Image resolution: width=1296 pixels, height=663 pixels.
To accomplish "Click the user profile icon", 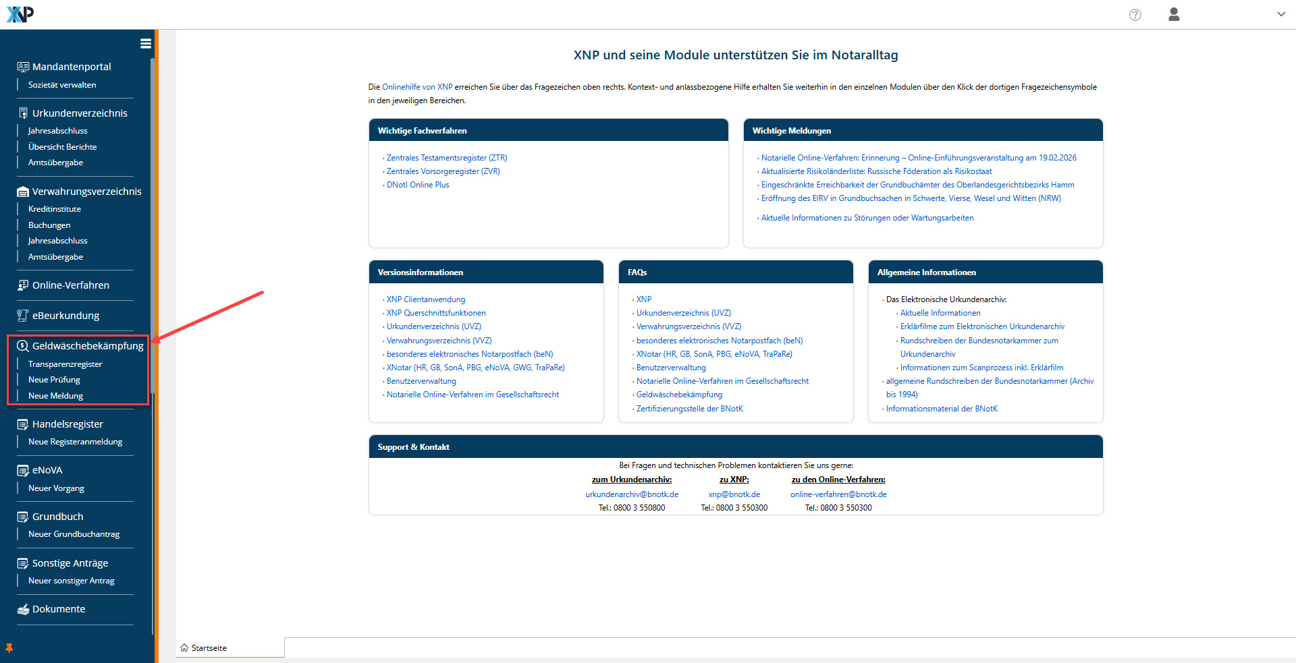I will (1174, 14).
